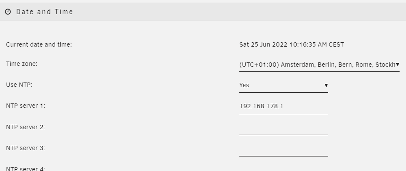Viewport: 406px width, 171px height.
Task: Click the NTP server 1 label
Action: click(26, 106)
